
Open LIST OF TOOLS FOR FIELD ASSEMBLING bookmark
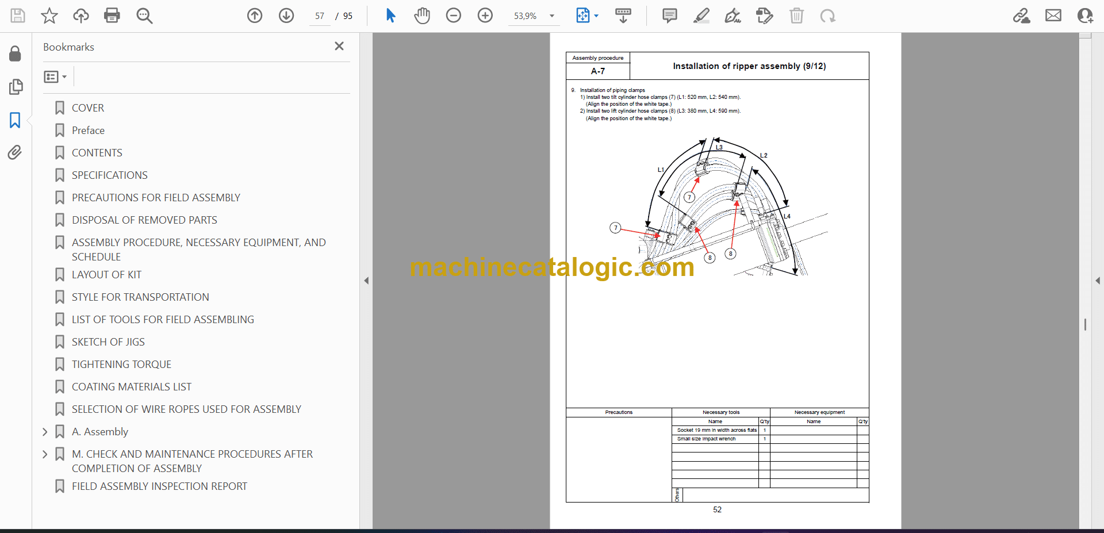(163, 320)
